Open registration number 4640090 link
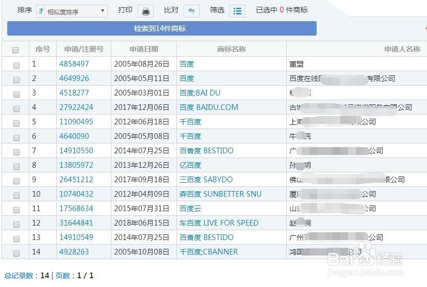This screenshot has height=287, width=427. pyautogui.click(x=74, y=136)
